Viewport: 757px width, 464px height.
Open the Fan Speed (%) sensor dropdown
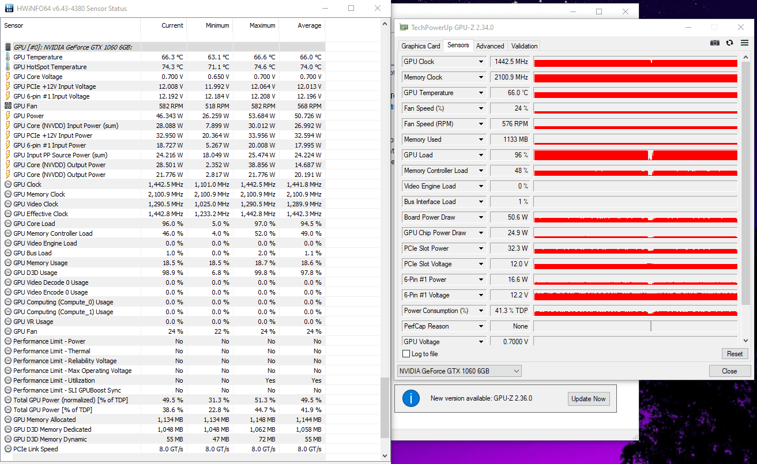click(481, 108)
